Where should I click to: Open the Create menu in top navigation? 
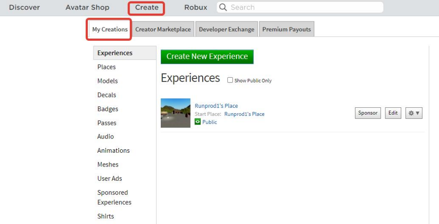[x=147, y=7]
